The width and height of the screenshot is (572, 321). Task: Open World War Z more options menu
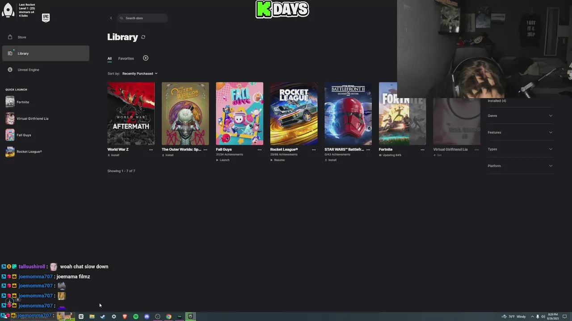pos(151,150)
